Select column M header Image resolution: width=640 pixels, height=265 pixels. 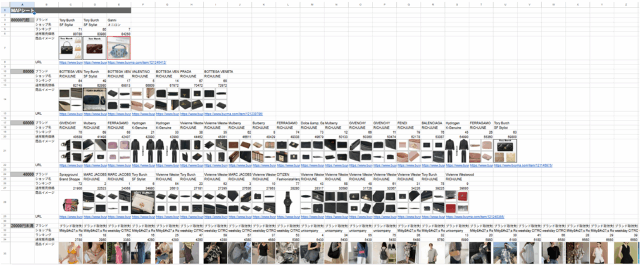(312, 4)
